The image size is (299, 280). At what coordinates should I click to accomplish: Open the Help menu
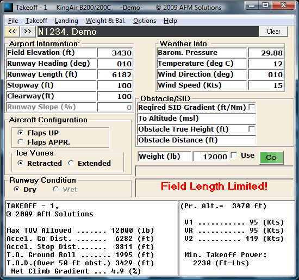[170, 21]
